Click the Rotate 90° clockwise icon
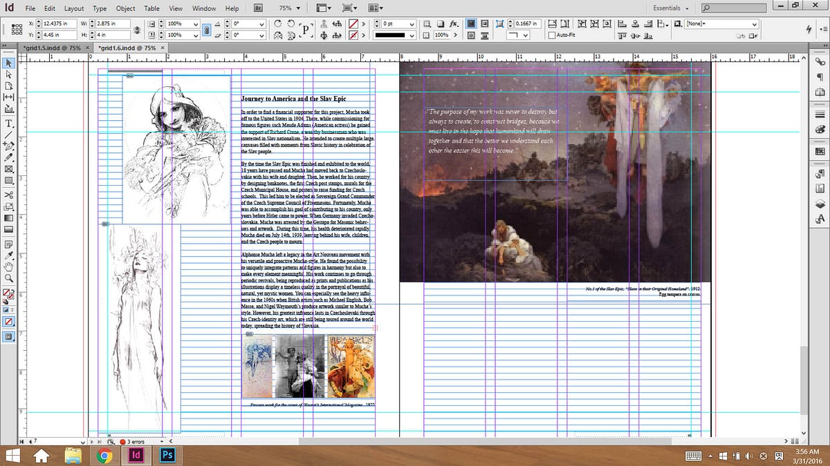This screenshot has width=830, height=466. (278, 23)
